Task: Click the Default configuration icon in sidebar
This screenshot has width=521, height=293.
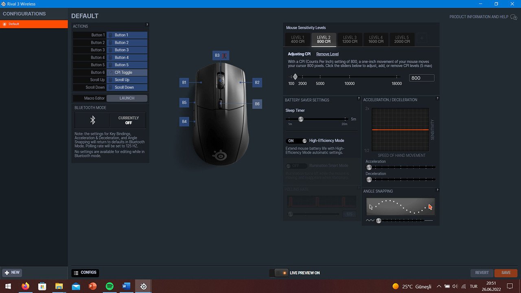Action: click(5, 24)
